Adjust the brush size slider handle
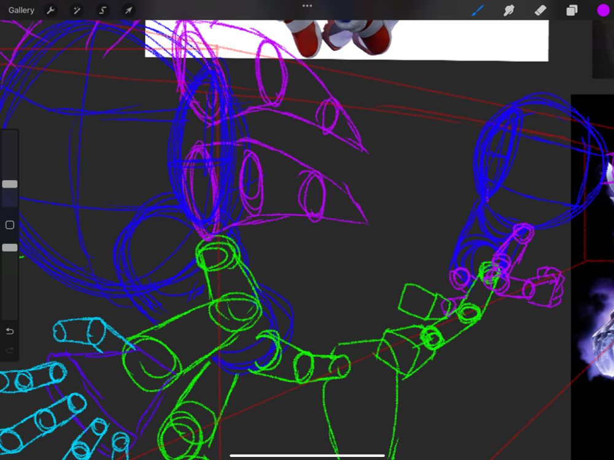Image resolution: width=614 pixels, height=460 pixels. 10,184
